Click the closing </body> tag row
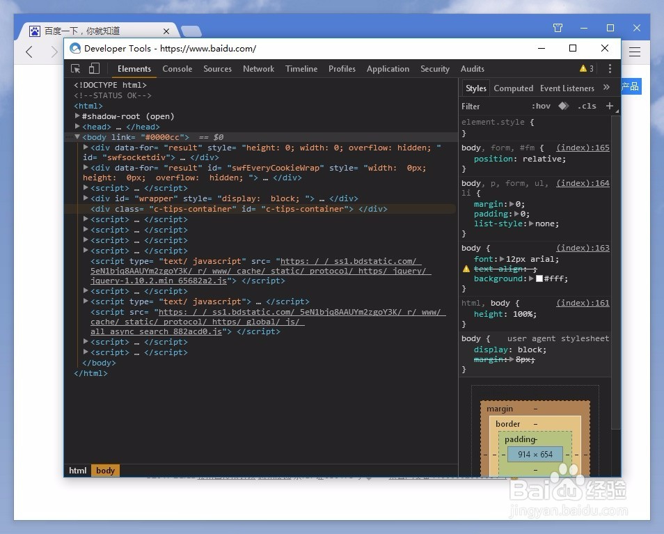The width and height of the screenshot is (664, 534). (x=99, y=363)
